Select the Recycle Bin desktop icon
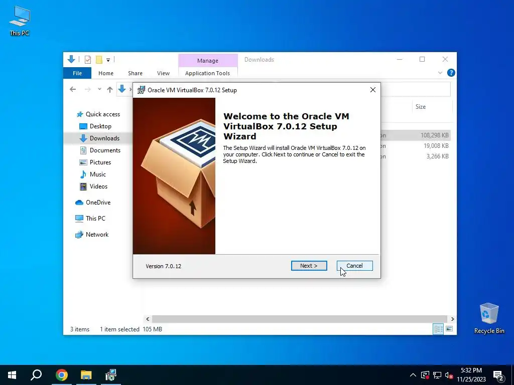Screen dimensions: 514x385 489,318
